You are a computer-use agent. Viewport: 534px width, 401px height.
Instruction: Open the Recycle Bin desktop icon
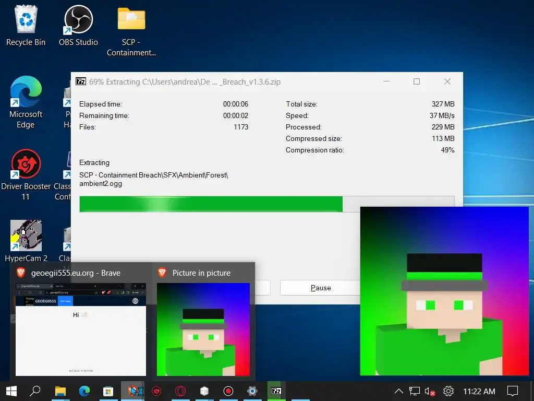point(26,25)
